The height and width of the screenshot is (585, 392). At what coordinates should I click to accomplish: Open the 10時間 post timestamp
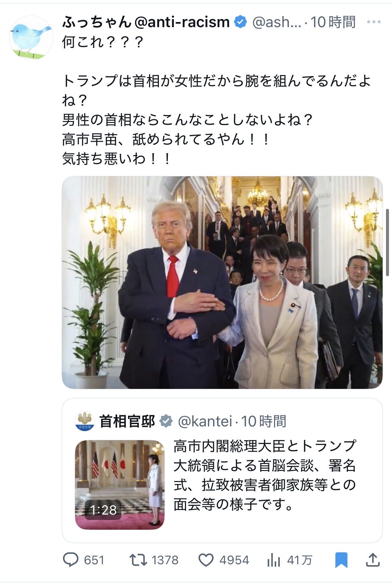point(333,22)
